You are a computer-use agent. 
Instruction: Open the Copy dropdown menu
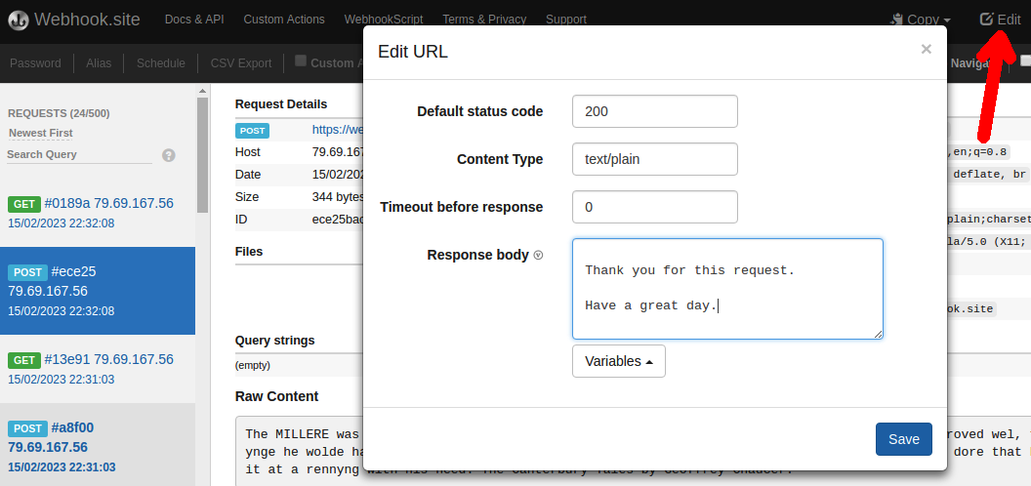pos(921,20)
